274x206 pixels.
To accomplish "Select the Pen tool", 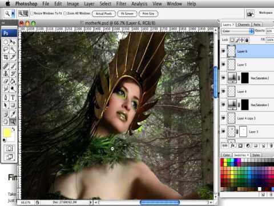I will coord(6,97).
